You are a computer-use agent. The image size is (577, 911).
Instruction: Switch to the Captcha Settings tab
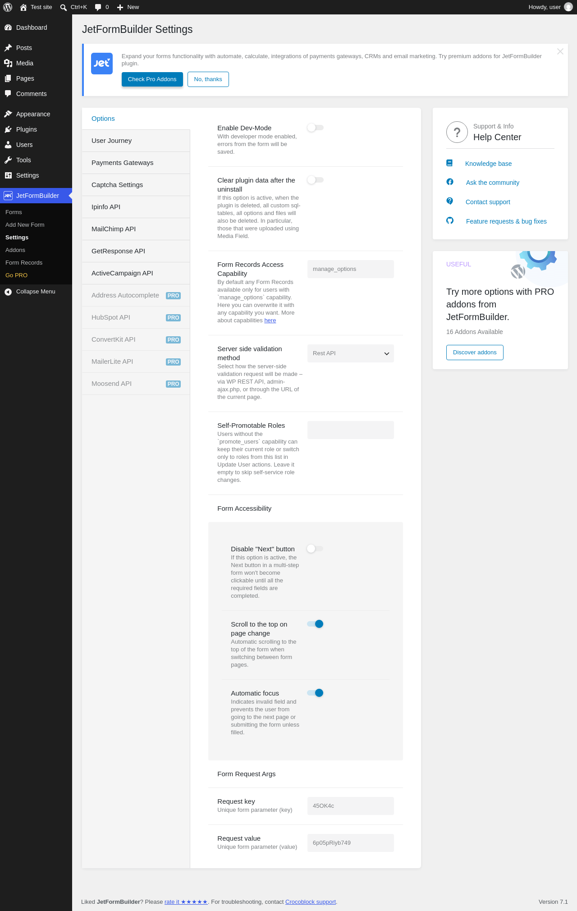136,185
